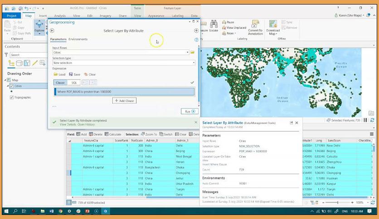Switch to the Project ribbon tab

(11, 16)
